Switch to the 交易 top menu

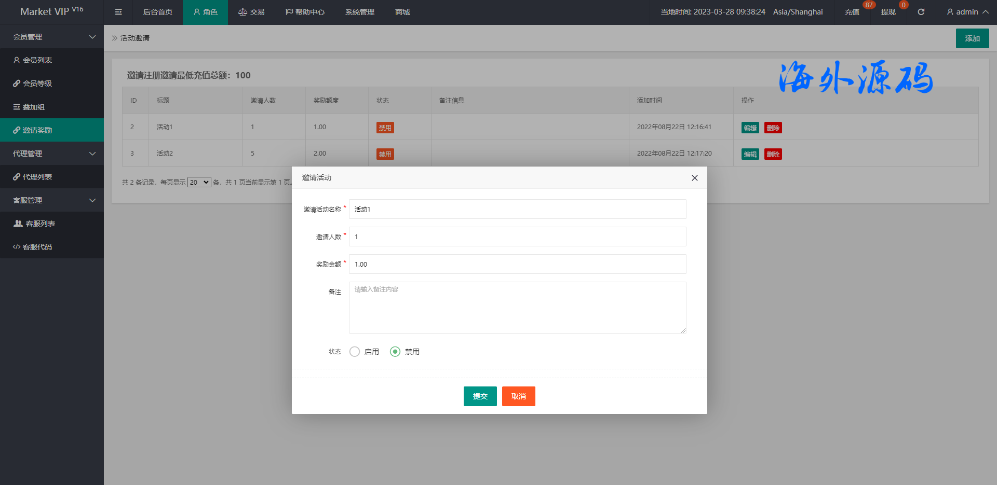click(x=251, y=12)
